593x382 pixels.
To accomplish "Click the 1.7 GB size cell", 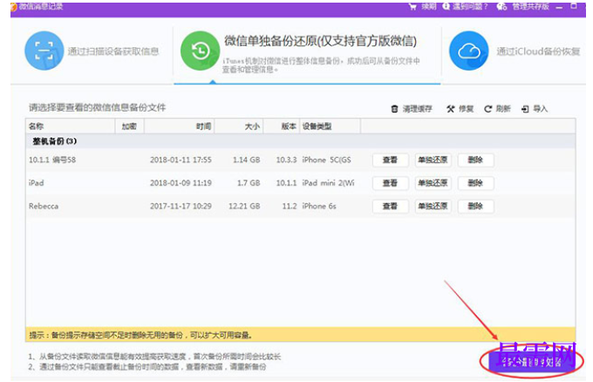I will click(249, 183).
